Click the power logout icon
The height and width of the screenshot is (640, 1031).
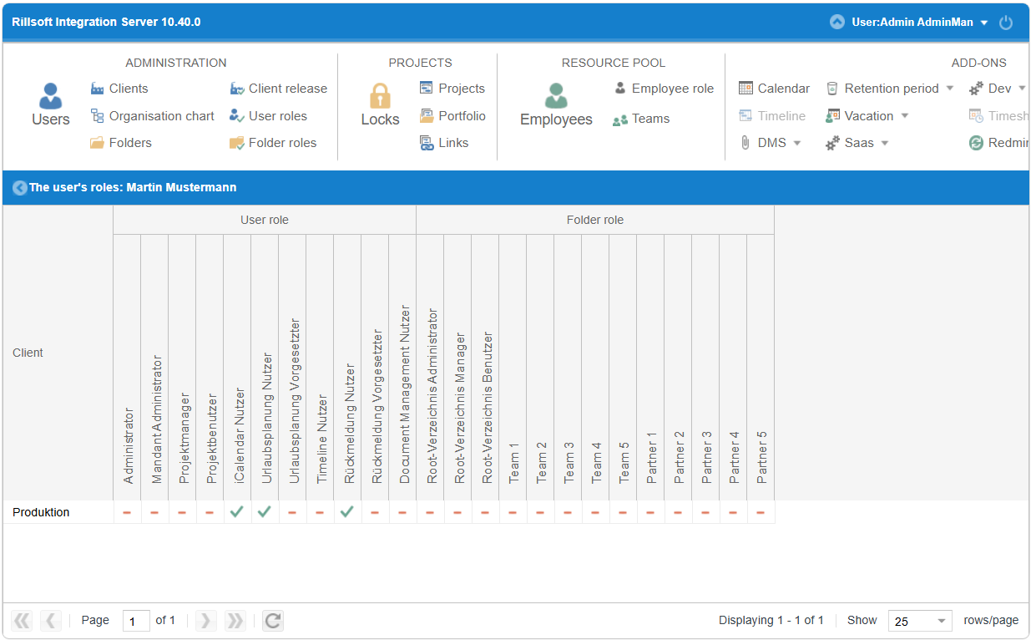pyautogui.click(x=1006, y=23)
